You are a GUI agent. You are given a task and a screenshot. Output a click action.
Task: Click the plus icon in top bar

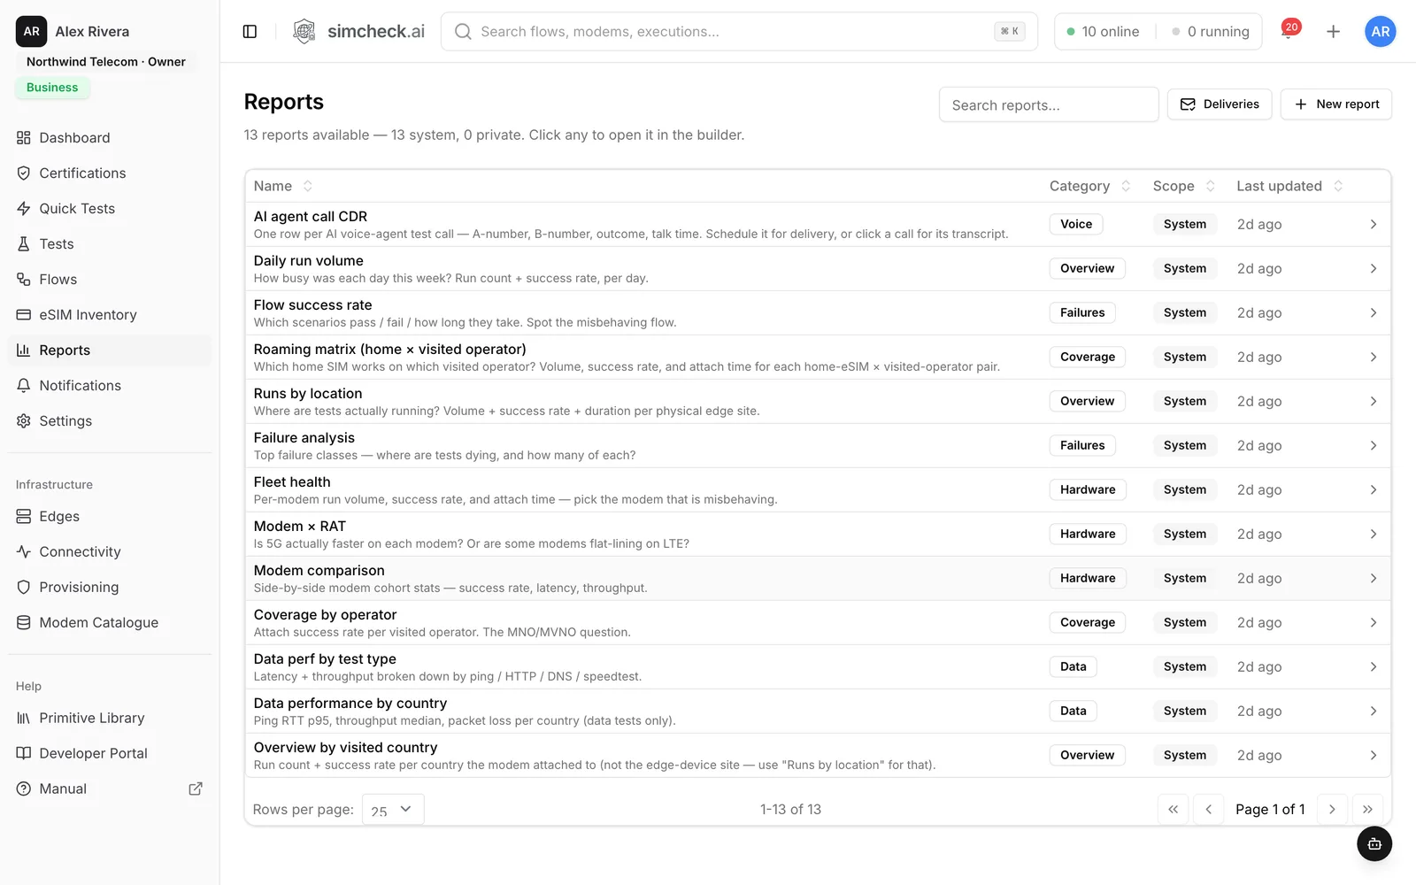click(1333, 32)
